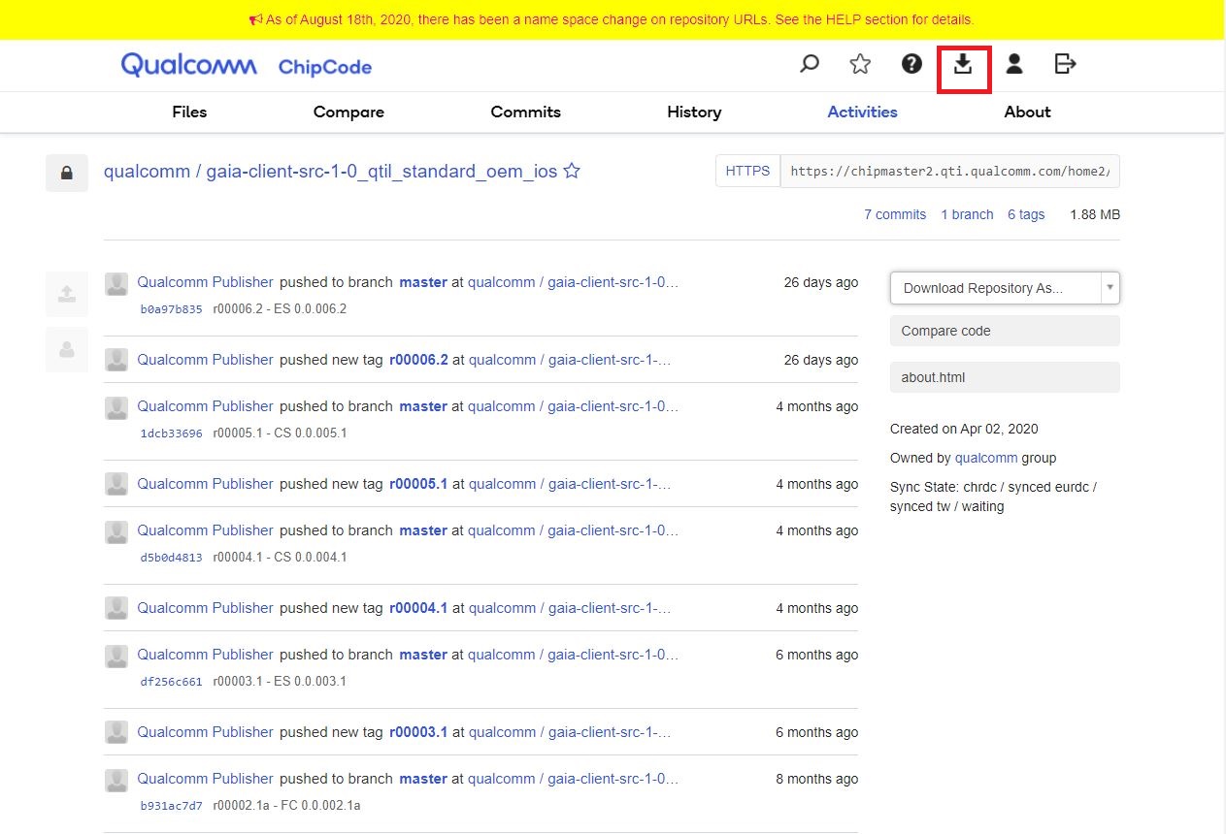
Task: Select the Activities tab
Action: click(x=862, y=112)
